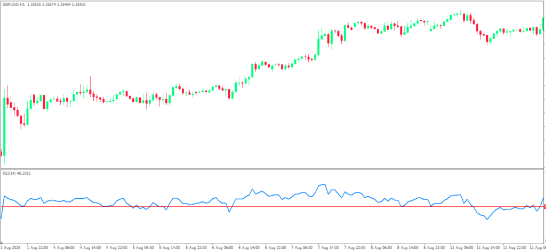Viewport: 546px width, 251px height.
Task: Click the 11 Aug 22:00 time axis label
Action: coord(514,248)
